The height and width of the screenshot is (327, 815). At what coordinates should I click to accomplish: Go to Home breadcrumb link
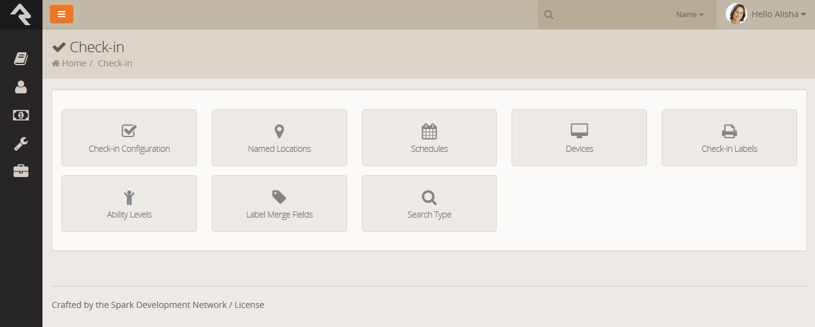click(x=74, y=63)
